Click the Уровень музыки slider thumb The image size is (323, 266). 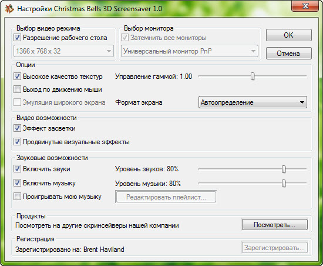[x=284, y=183]
